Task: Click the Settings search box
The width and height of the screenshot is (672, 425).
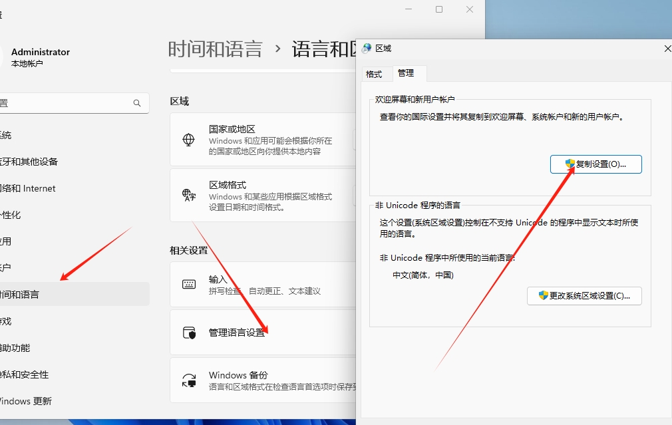Action: tap(74, 103)
